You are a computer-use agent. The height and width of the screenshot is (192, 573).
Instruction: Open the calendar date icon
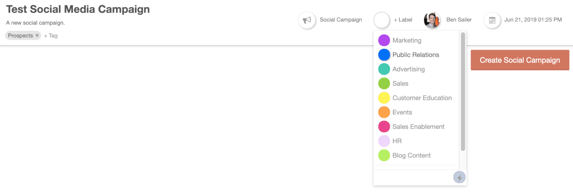click(492, 20)
